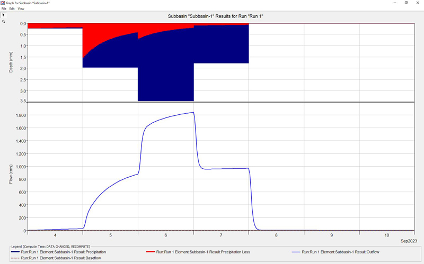Image resolution: width=424 pixels, height=264 pixels.
Task: Click the Depth (mm) axis label
Action: tap(11, 62)
